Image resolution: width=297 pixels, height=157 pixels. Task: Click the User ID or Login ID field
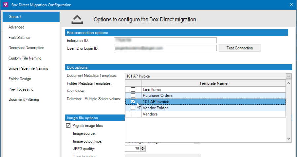coord(165,48)
